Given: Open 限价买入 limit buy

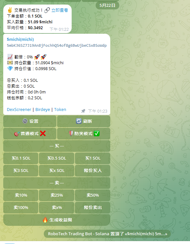Looking at the screenshot, I should point(92,171).
